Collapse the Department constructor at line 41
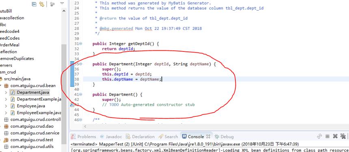Screen dimensions: 349x152 (x=81, y=95)
